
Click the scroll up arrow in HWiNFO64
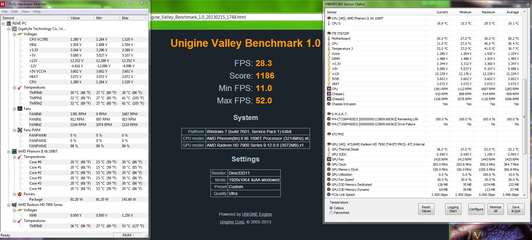524,12
